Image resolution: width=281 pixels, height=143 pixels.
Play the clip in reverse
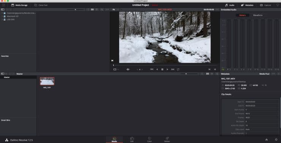(x=157, y=69)
